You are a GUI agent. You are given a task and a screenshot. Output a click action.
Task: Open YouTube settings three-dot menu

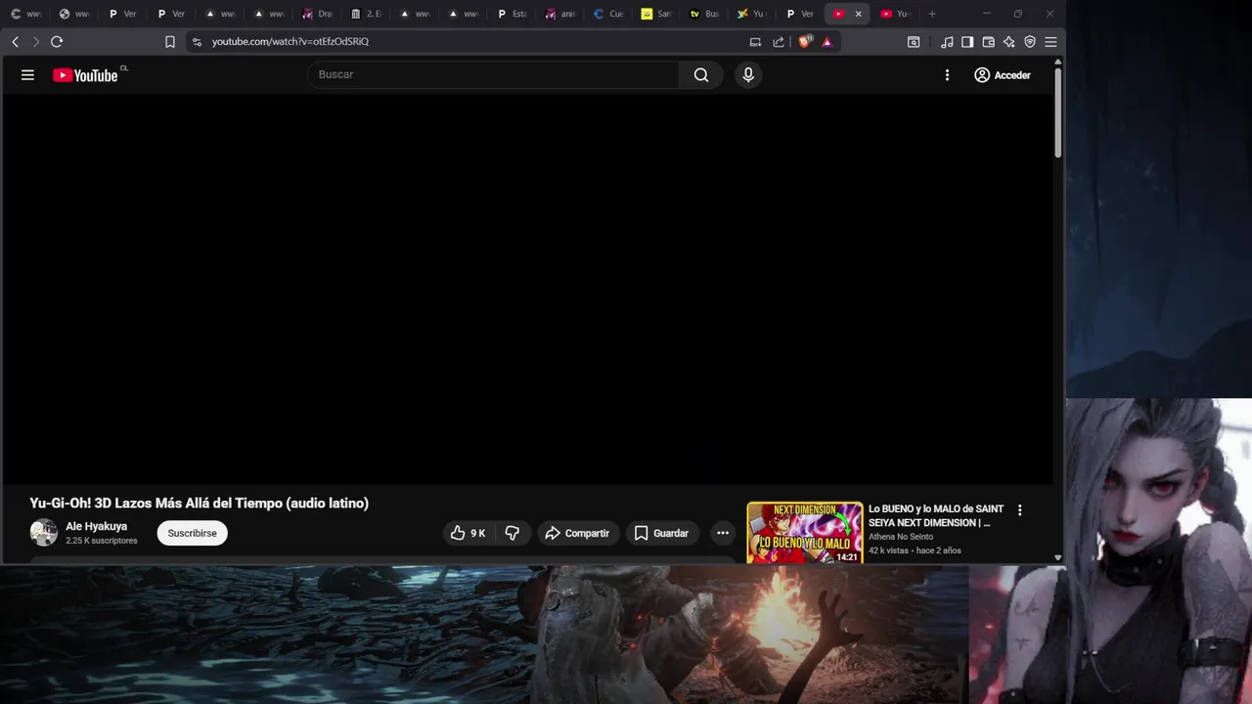[x=947, y=75]
